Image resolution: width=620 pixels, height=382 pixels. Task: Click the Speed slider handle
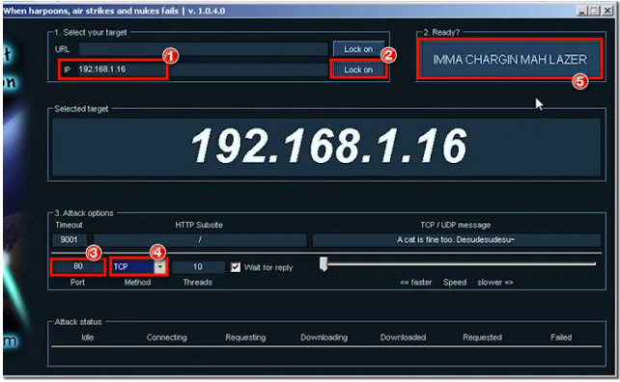324,264
